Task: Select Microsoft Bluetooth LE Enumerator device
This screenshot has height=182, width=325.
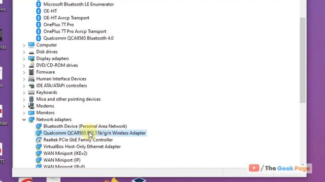Action: click(x=79, y=5)
